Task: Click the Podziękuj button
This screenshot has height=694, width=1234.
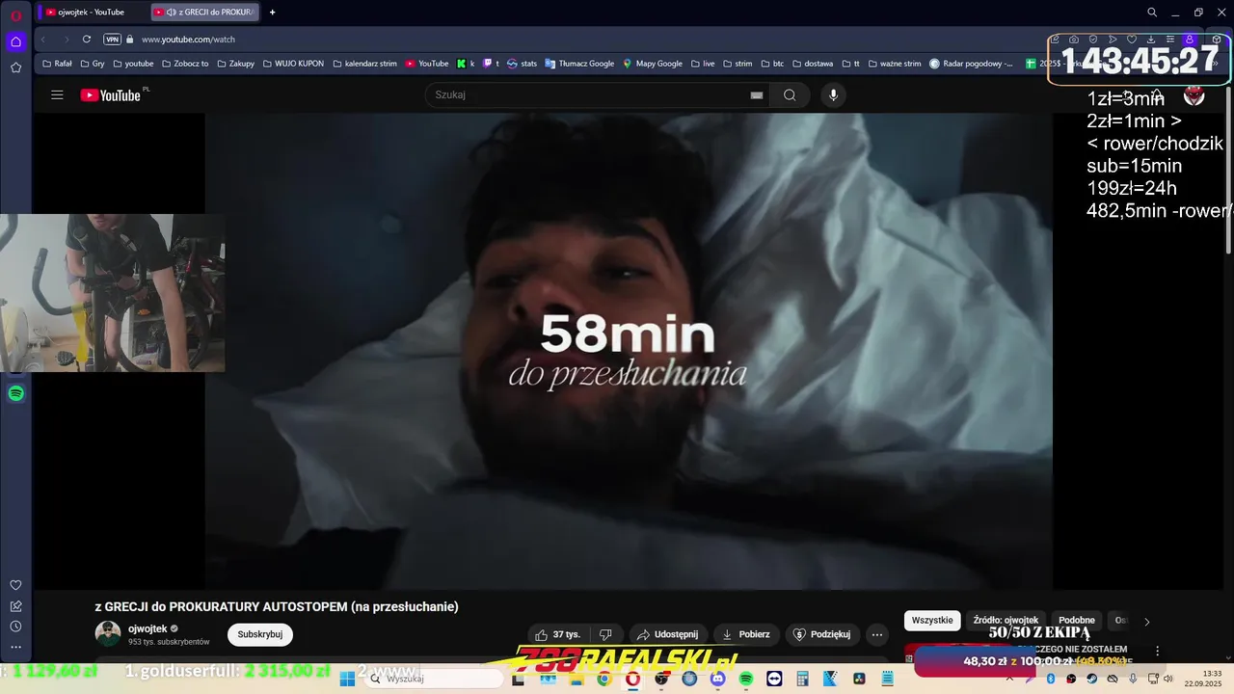Action: tap(822, 634)
